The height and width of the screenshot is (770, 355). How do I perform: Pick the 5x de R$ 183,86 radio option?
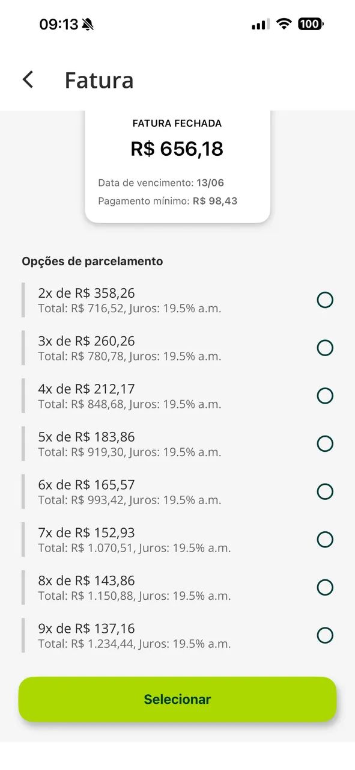pos(325,444)
